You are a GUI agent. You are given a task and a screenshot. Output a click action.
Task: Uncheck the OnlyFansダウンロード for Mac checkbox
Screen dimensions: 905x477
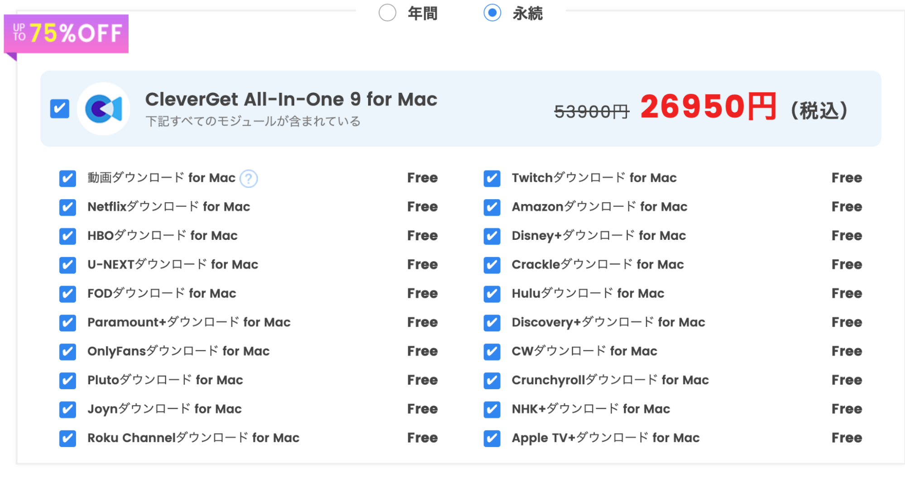tap(67, 352)
